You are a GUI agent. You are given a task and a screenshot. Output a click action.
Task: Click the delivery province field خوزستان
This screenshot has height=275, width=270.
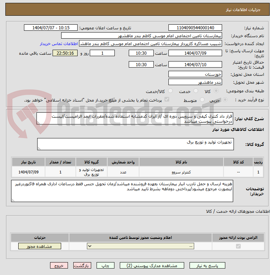pyautogui.click(x=195, y=74)
